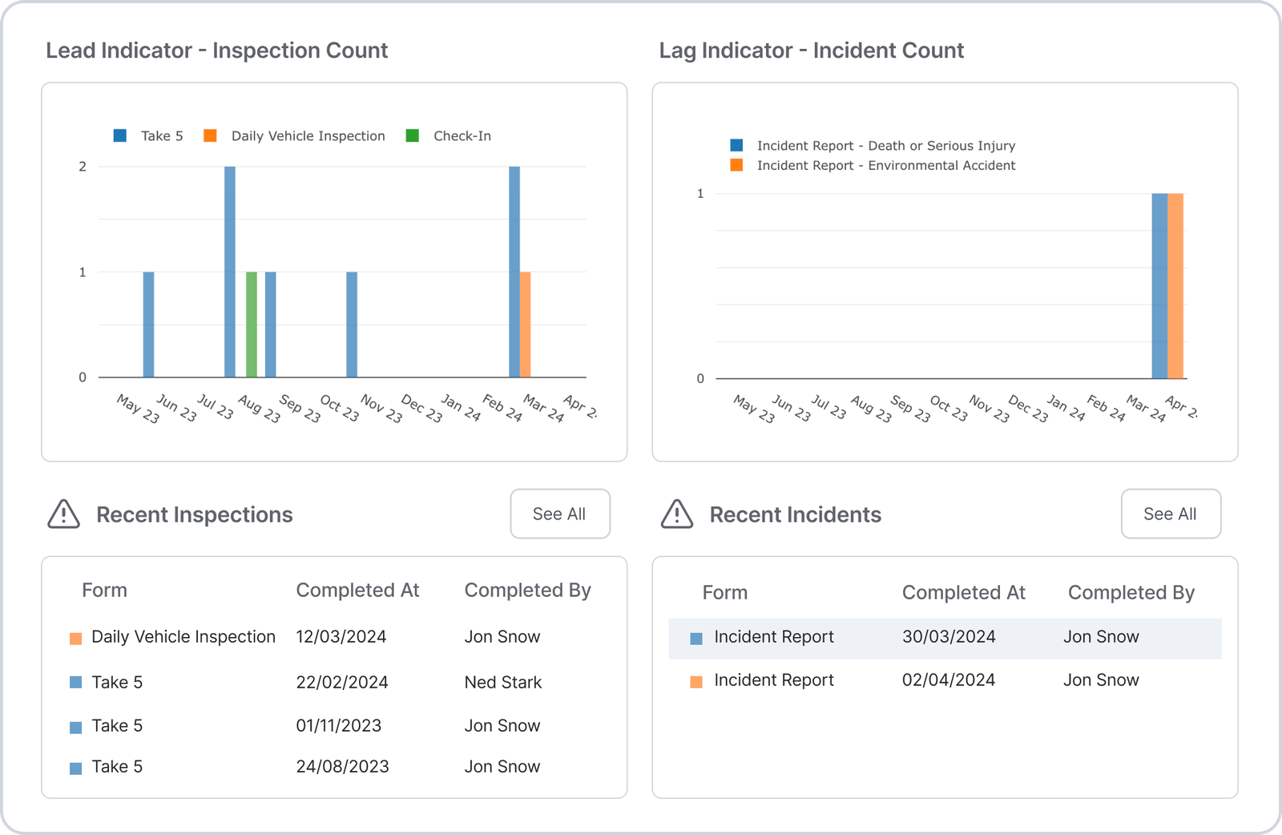Click the Recent Incidents warning triangle icon
Image resolution: width=1282 pixels, height=835 pixels.
pos(676,514)
